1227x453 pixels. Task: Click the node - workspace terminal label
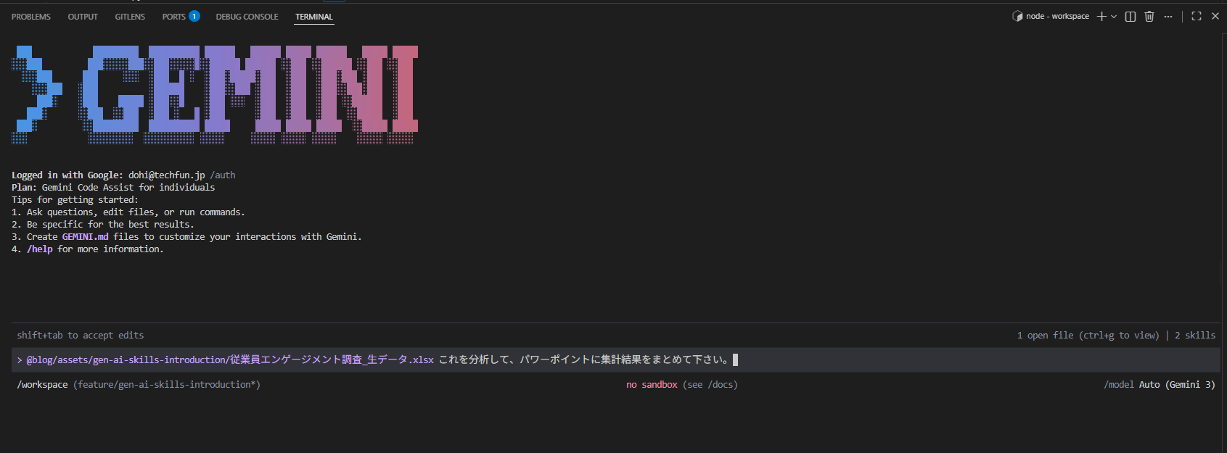(1057, 16)
